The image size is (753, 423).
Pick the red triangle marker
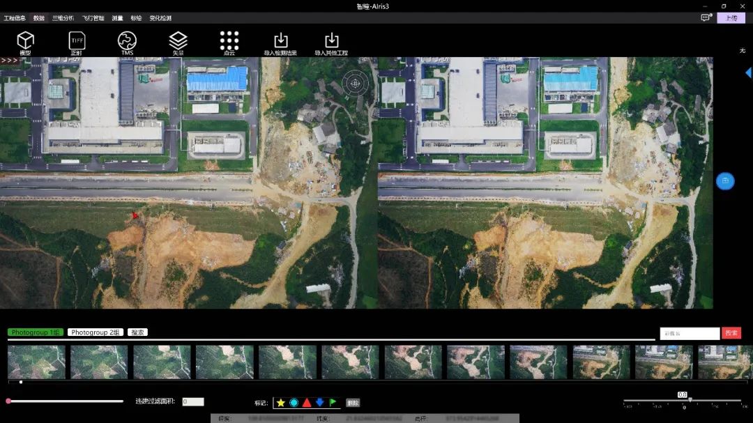click(x=306, y=403)
